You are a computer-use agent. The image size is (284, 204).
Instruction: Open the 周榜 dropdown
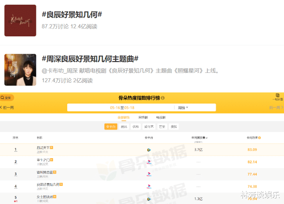click(x=183, y=108)
